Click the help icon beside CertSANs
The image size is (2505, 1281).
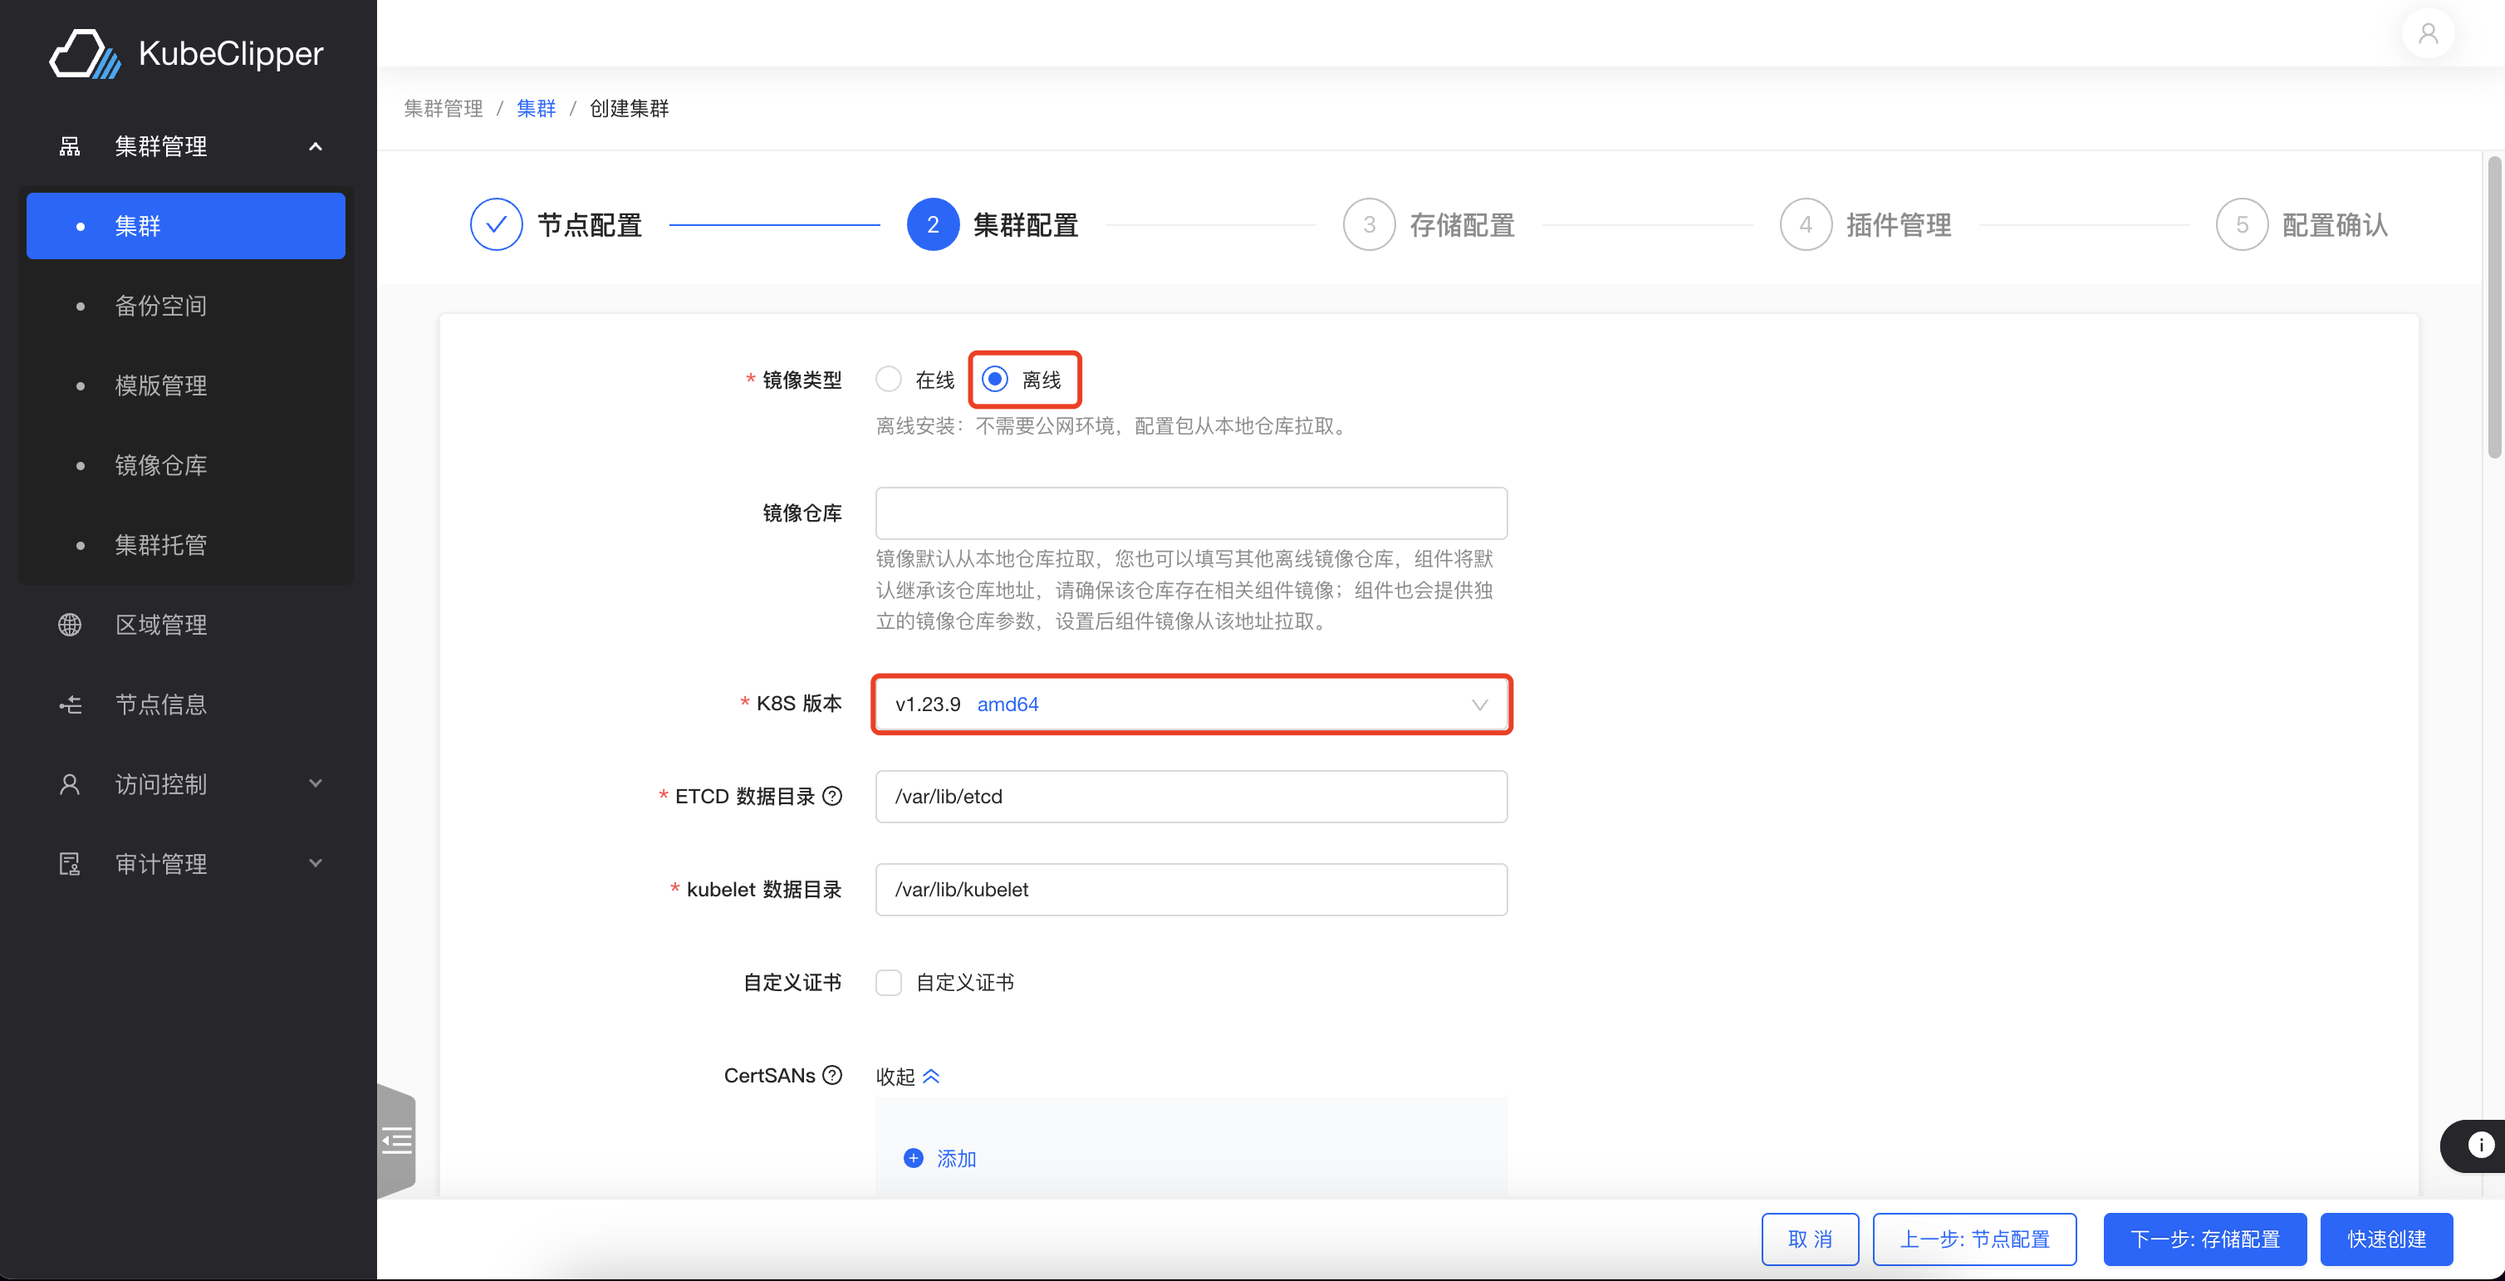tap(832, 1075)
